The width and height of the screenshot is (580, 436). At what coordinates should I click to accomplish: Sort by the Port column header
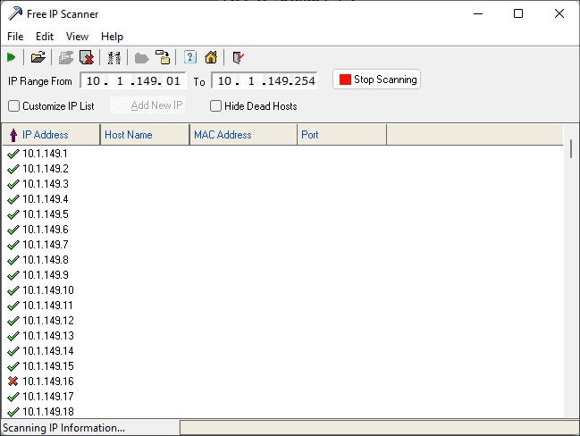tap(341, 135)
